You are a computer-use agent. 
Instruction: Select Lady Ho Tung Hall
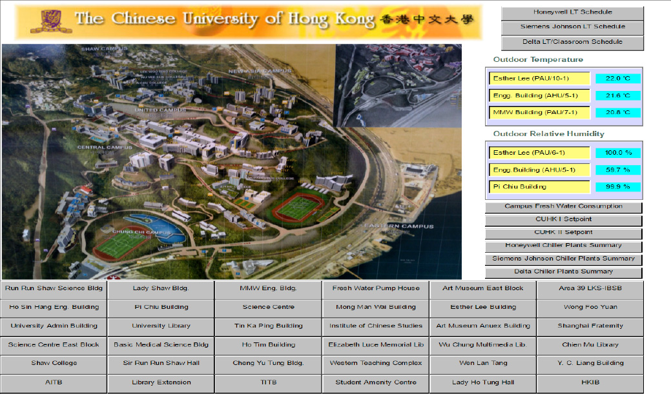[483, 384]
